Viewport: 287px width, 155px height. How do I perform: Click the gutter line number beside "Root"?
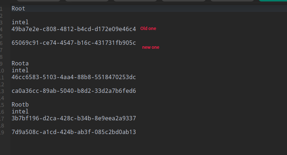pos(1,8)
